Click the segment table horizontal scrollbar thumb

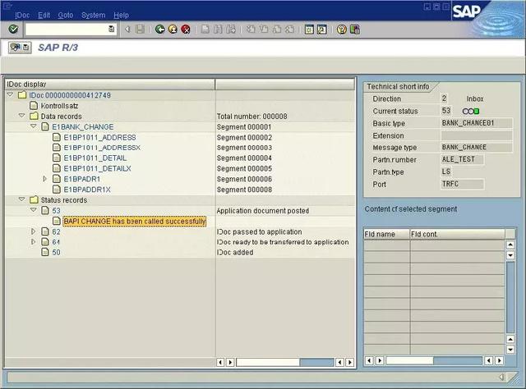[409, 361]
